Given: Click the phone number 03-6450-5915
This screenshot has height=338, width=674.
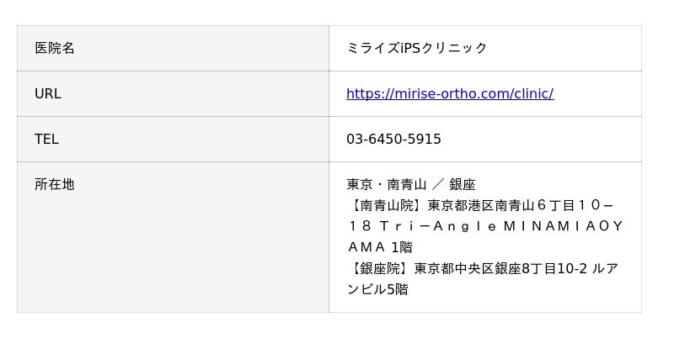Looking at the screenshot, I should (393, 140).
